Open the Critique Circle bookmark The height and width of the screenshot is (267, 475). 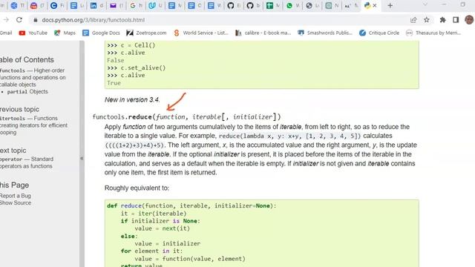coord(379,33)
